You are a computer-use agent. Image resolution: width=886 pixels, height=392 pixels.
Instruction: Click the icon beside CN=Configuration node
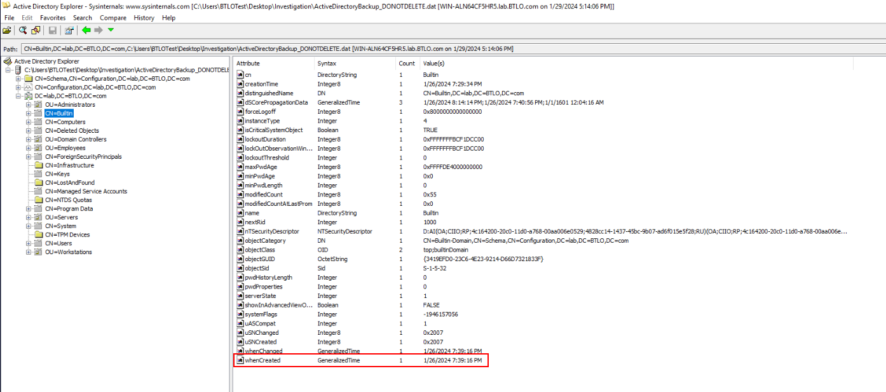[x=29, y=87]
